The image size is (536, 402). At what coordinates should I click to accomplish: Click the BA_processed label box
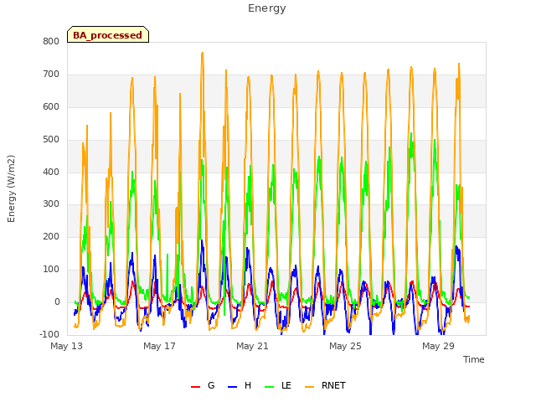click(108, 34)
